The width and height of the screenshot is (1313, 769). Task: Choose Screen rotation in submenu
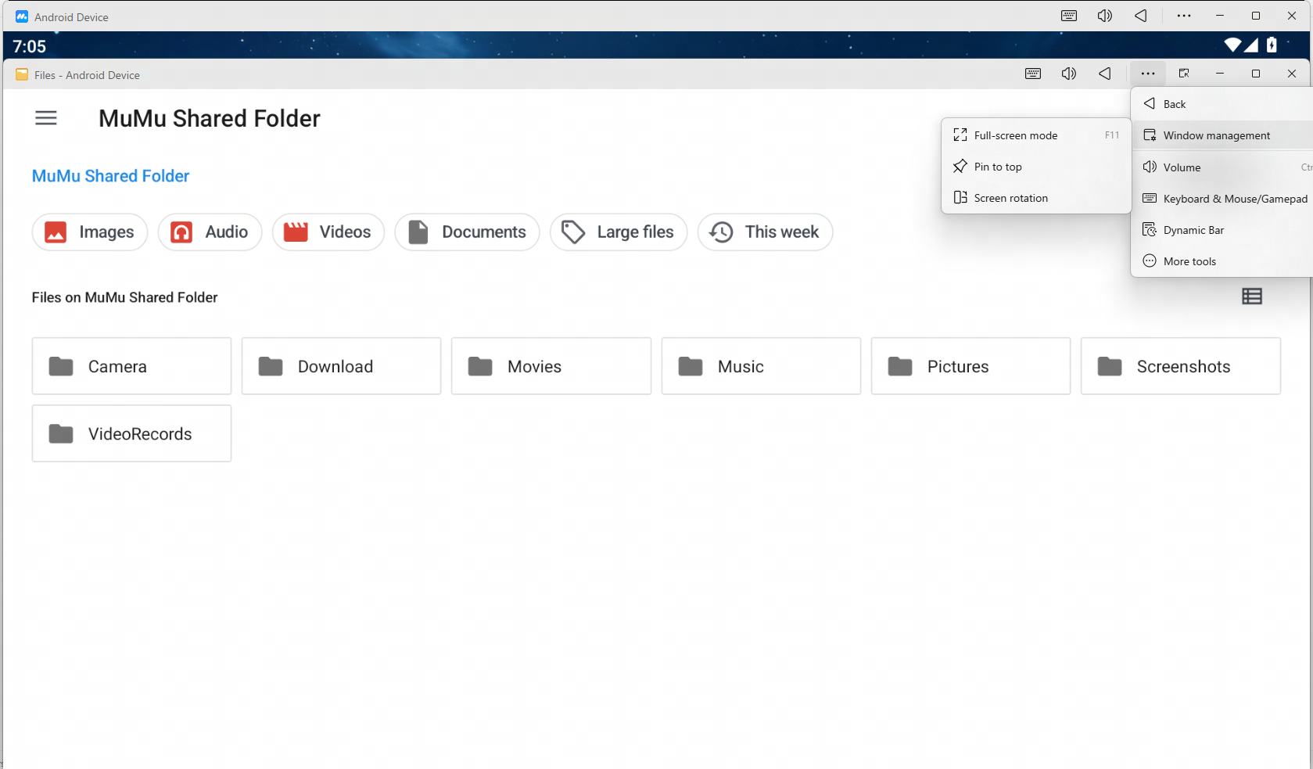pos(1036,198)
